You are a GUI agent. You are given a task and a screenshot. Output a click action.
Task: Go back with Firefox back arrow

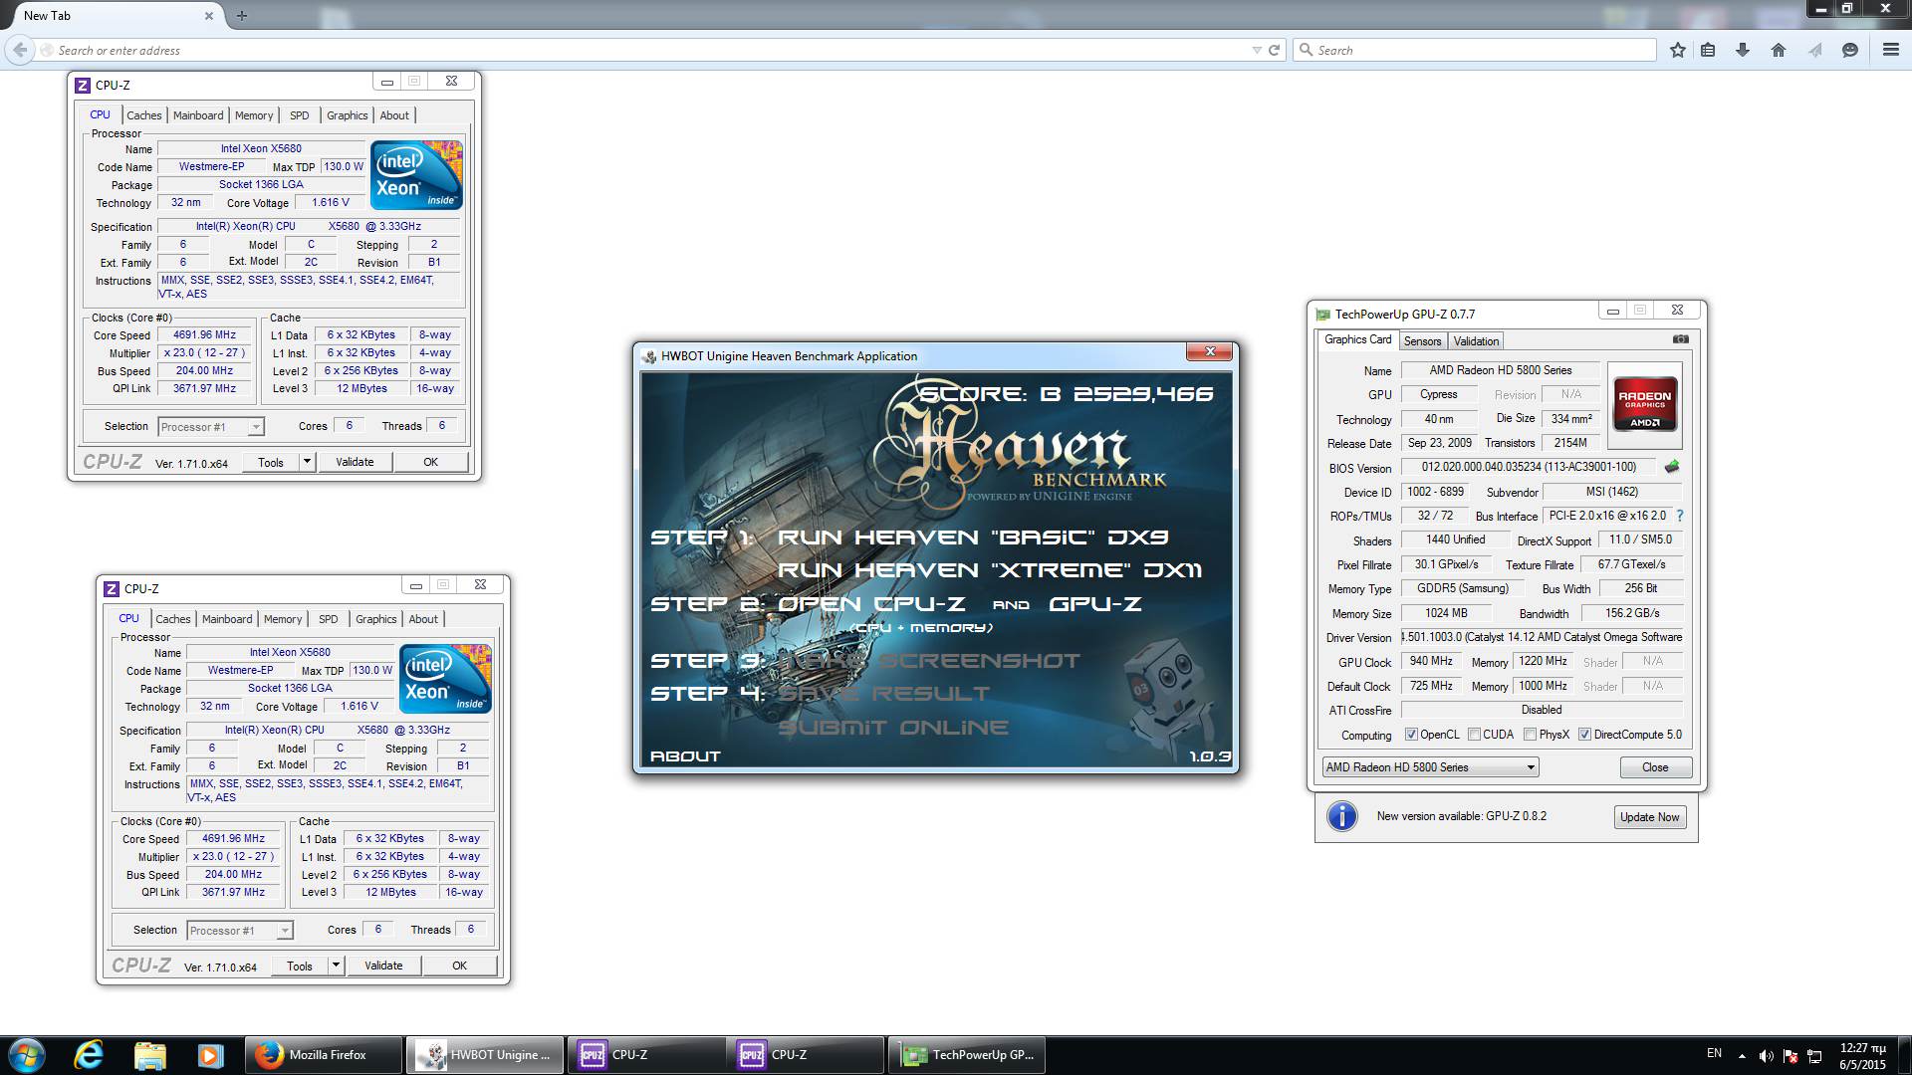[20, 50]
